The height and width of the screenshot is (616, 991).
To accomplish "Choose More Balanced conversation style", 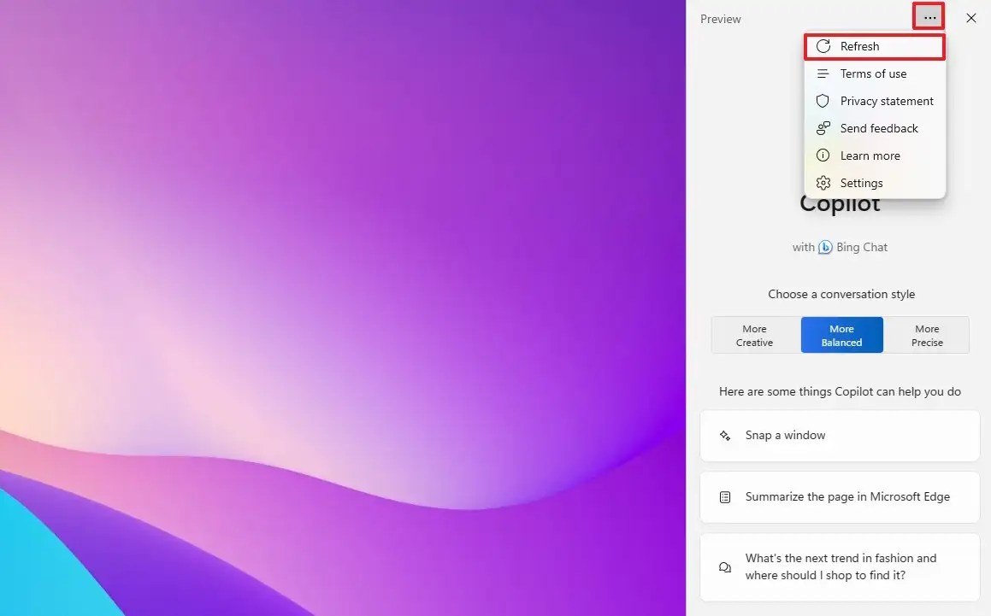I will [842, 336].
